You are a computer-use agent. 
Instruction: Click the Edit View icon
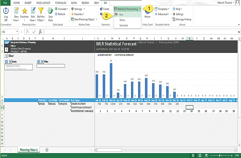pos(33,11)
